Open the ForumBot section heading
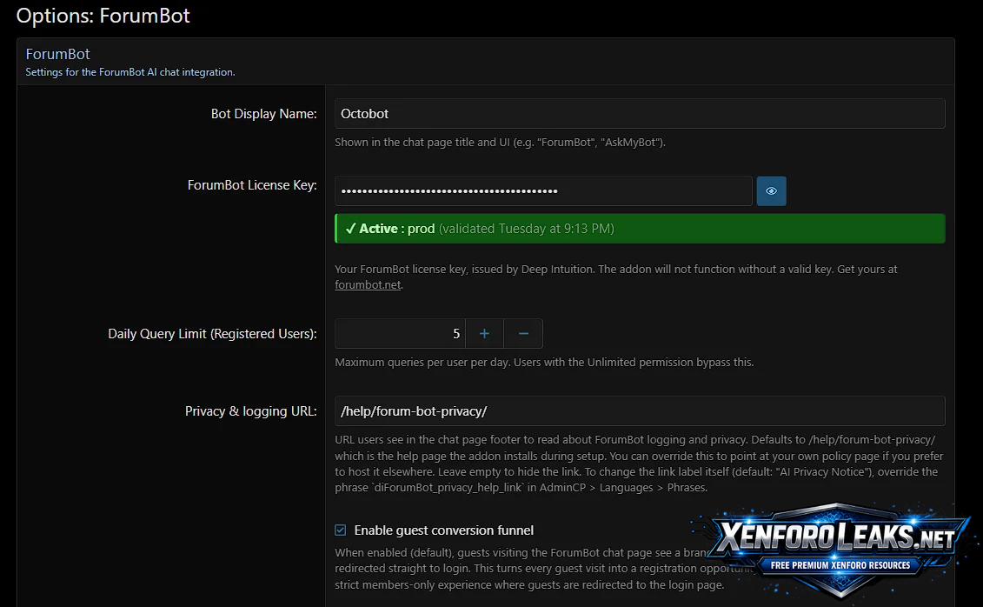 (57, 54)
